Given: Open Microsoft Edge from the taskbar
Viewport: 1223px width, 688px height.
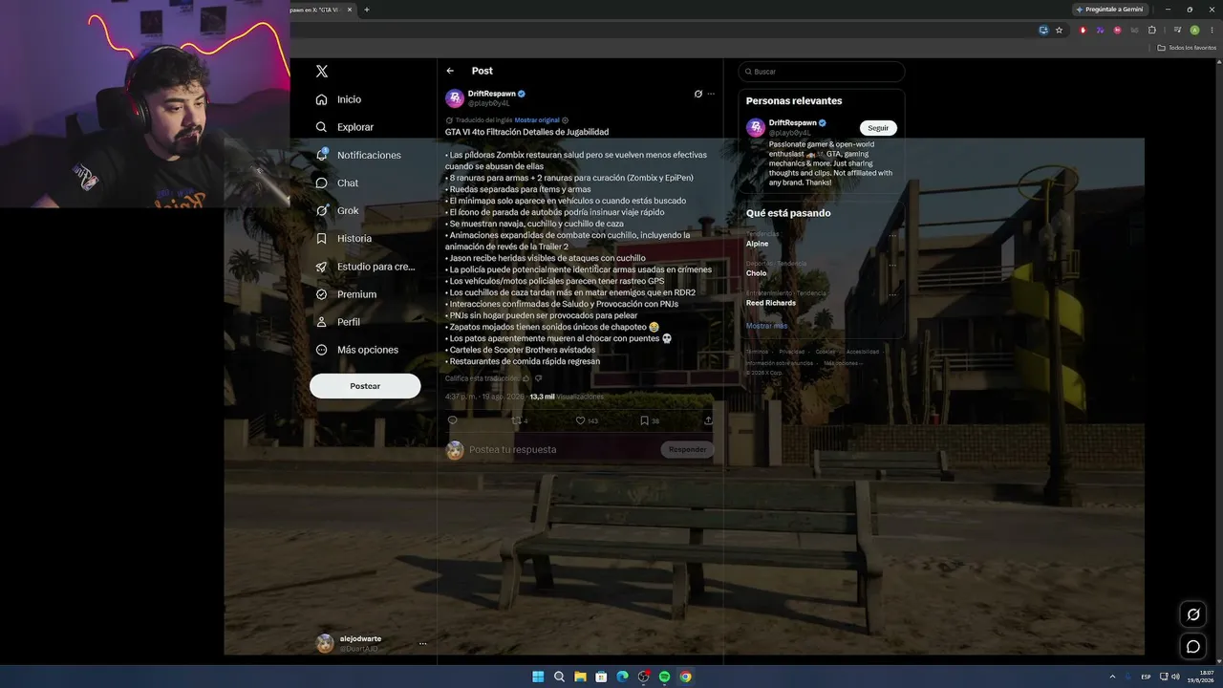Looking at the screenshot, I should 622,677.
